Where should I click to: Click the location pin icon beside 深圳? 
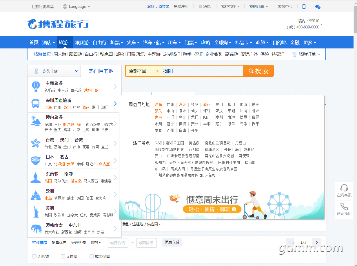pos(36,71)
